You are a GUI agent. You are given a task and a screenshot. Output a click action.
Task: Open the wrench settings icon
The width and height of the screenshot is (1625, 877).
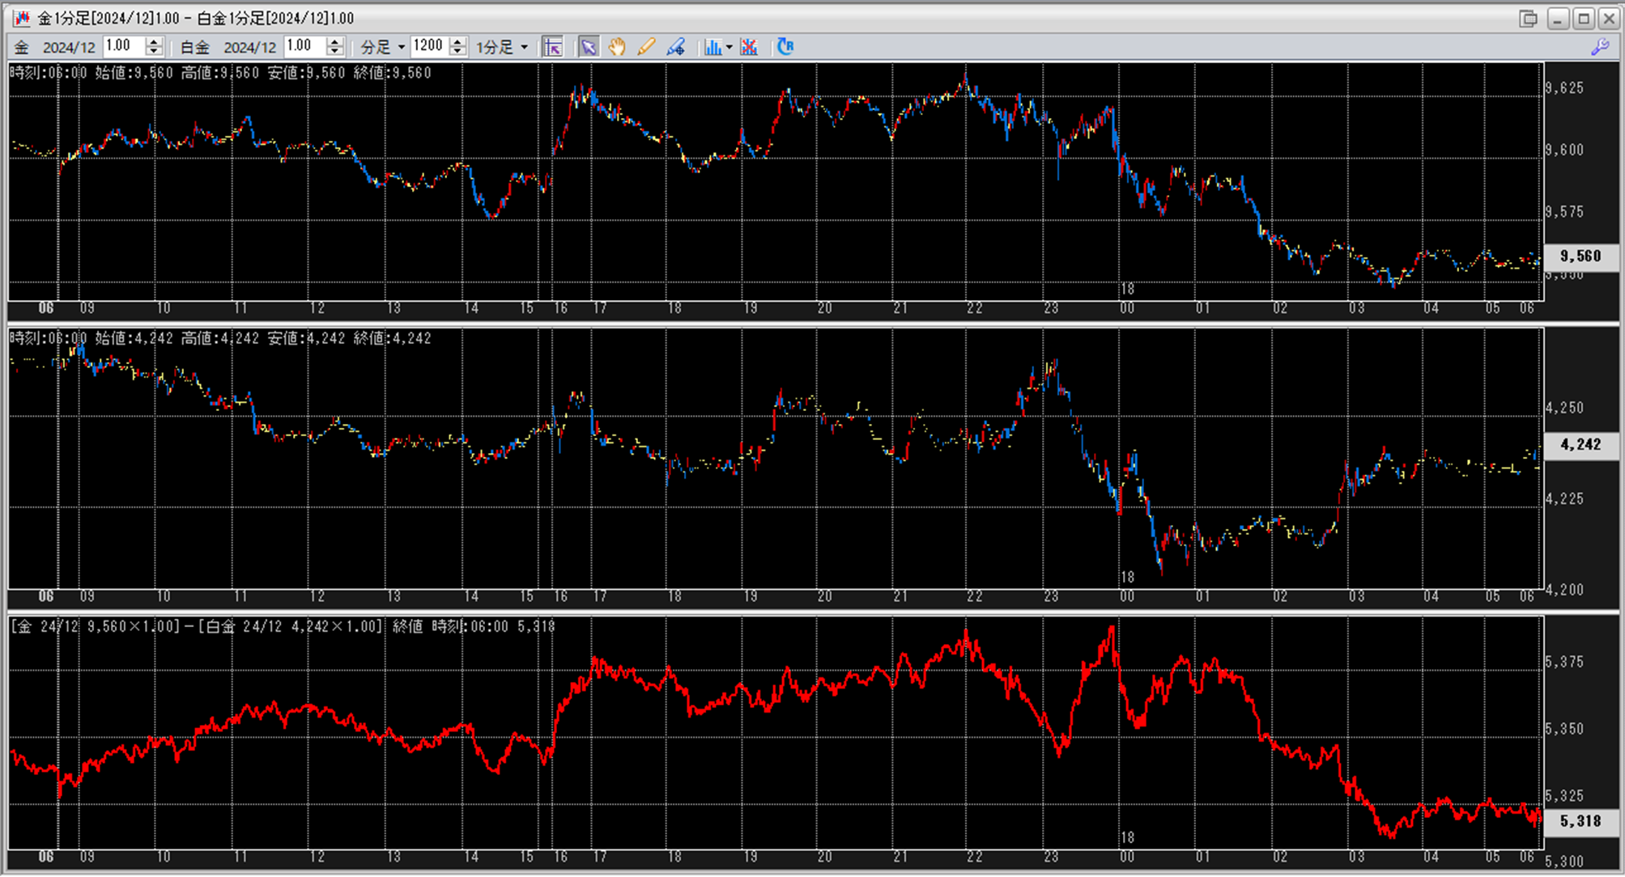coord(1600,47)
